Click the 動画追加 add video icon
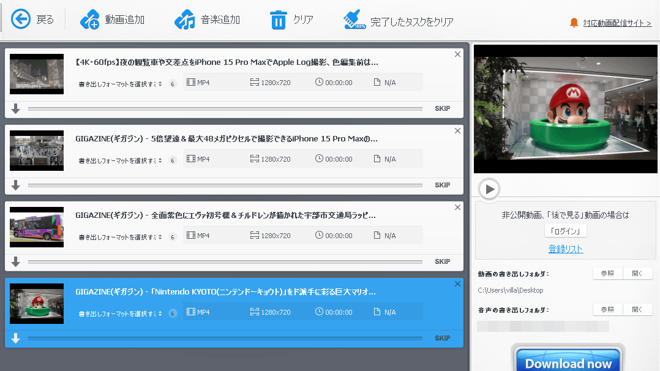660x371 pixels. (x=90, y=20)
